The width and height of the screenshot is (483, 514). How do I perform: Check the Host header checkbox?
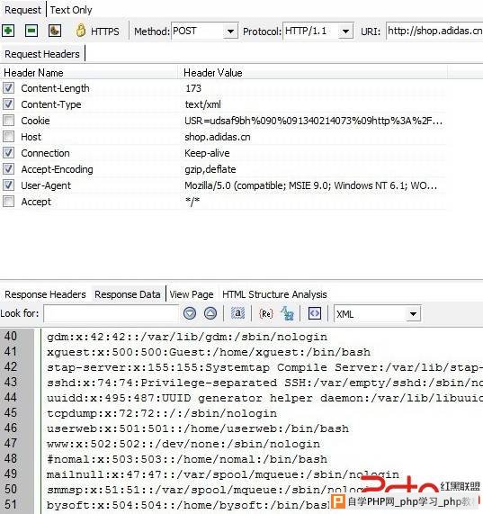point(8,136)
